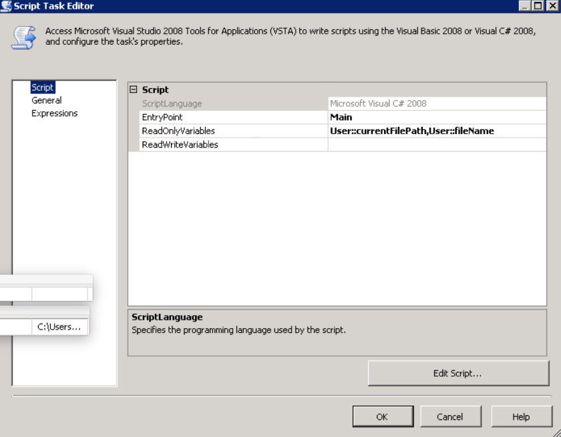Image resolution: width=561 pixels, height=437 pixels.
Task: Select the EntryPoint property label
Action: point(162,117)
